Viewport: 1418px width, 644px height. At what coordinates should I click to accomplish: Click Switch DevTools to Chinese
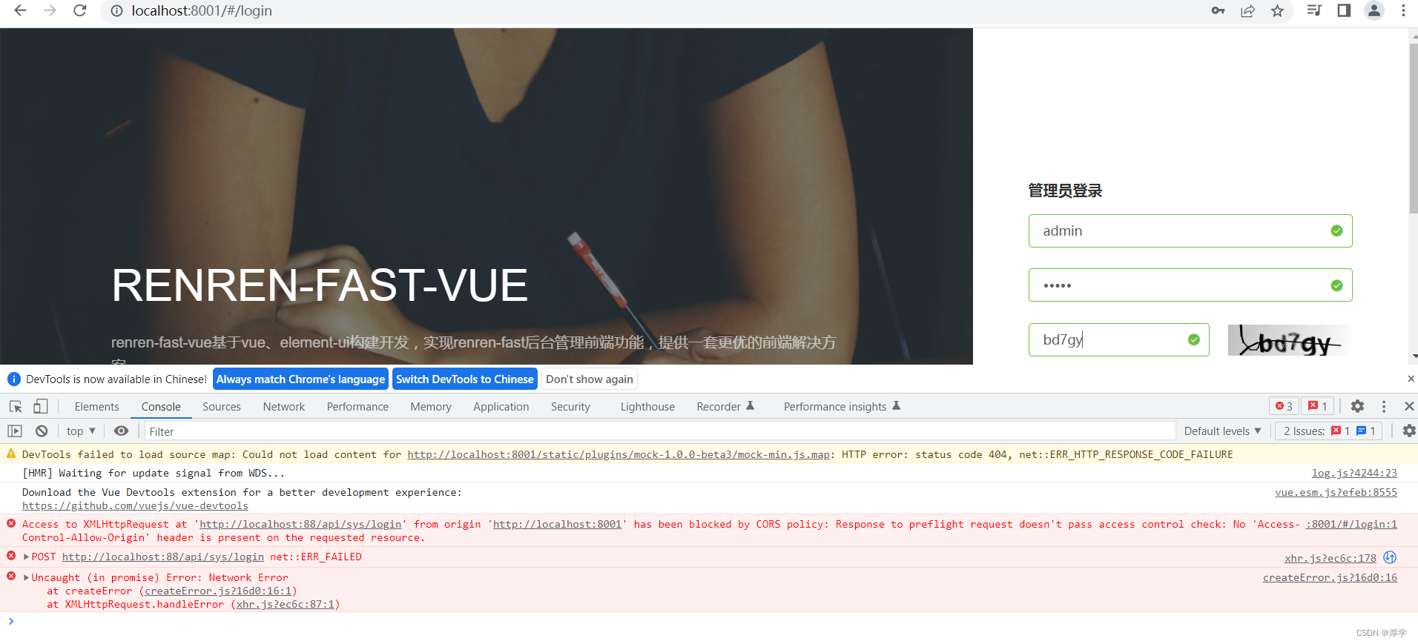[x=465, y=379]
